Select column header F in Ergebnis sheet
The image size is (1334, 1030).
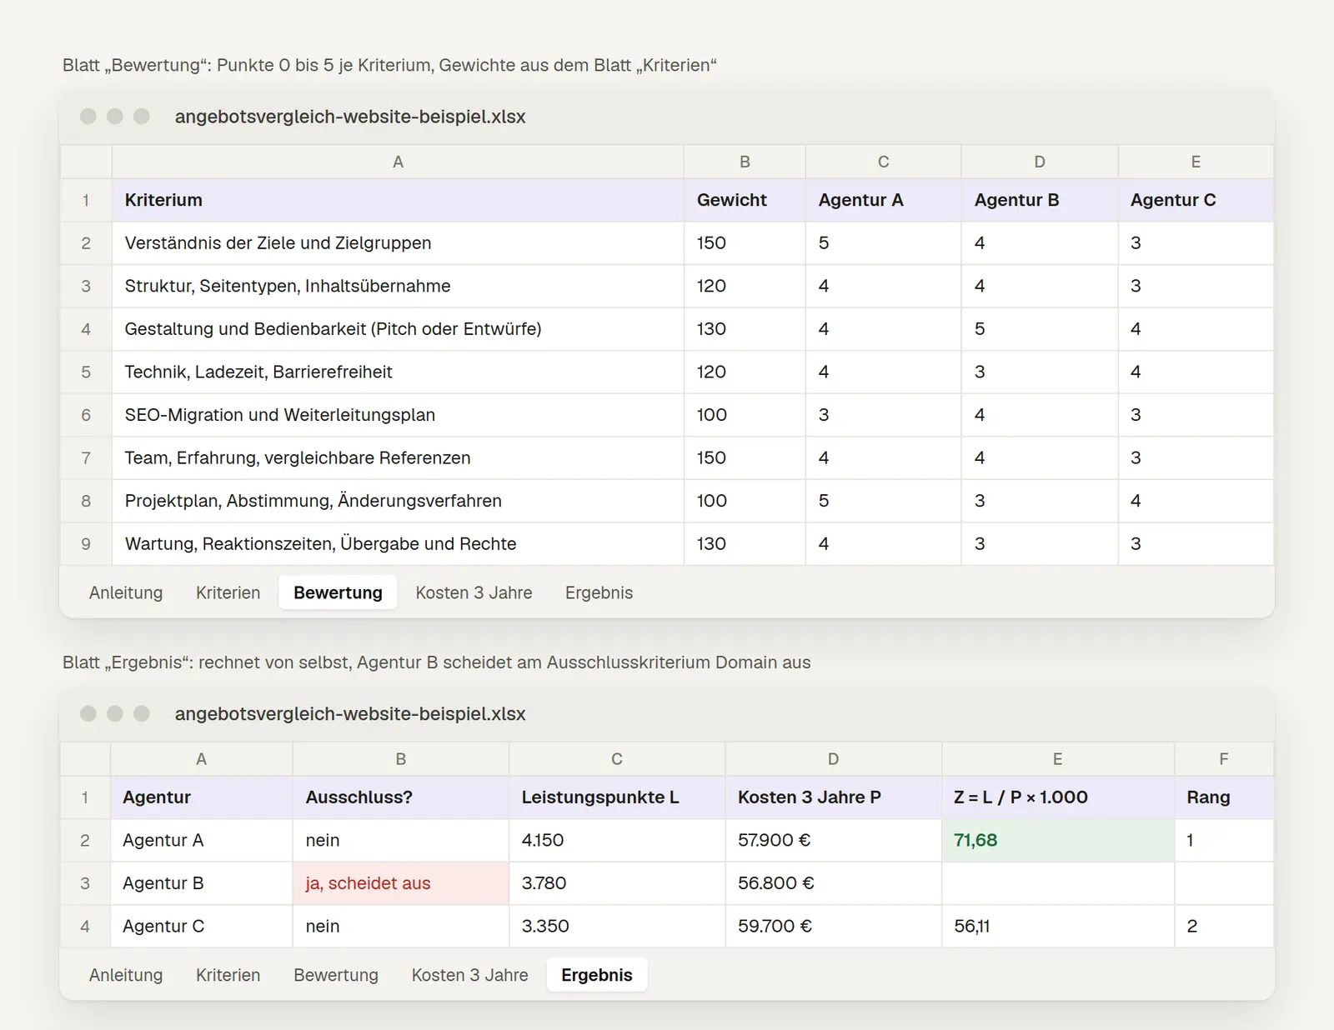(x=1224, y=759)
